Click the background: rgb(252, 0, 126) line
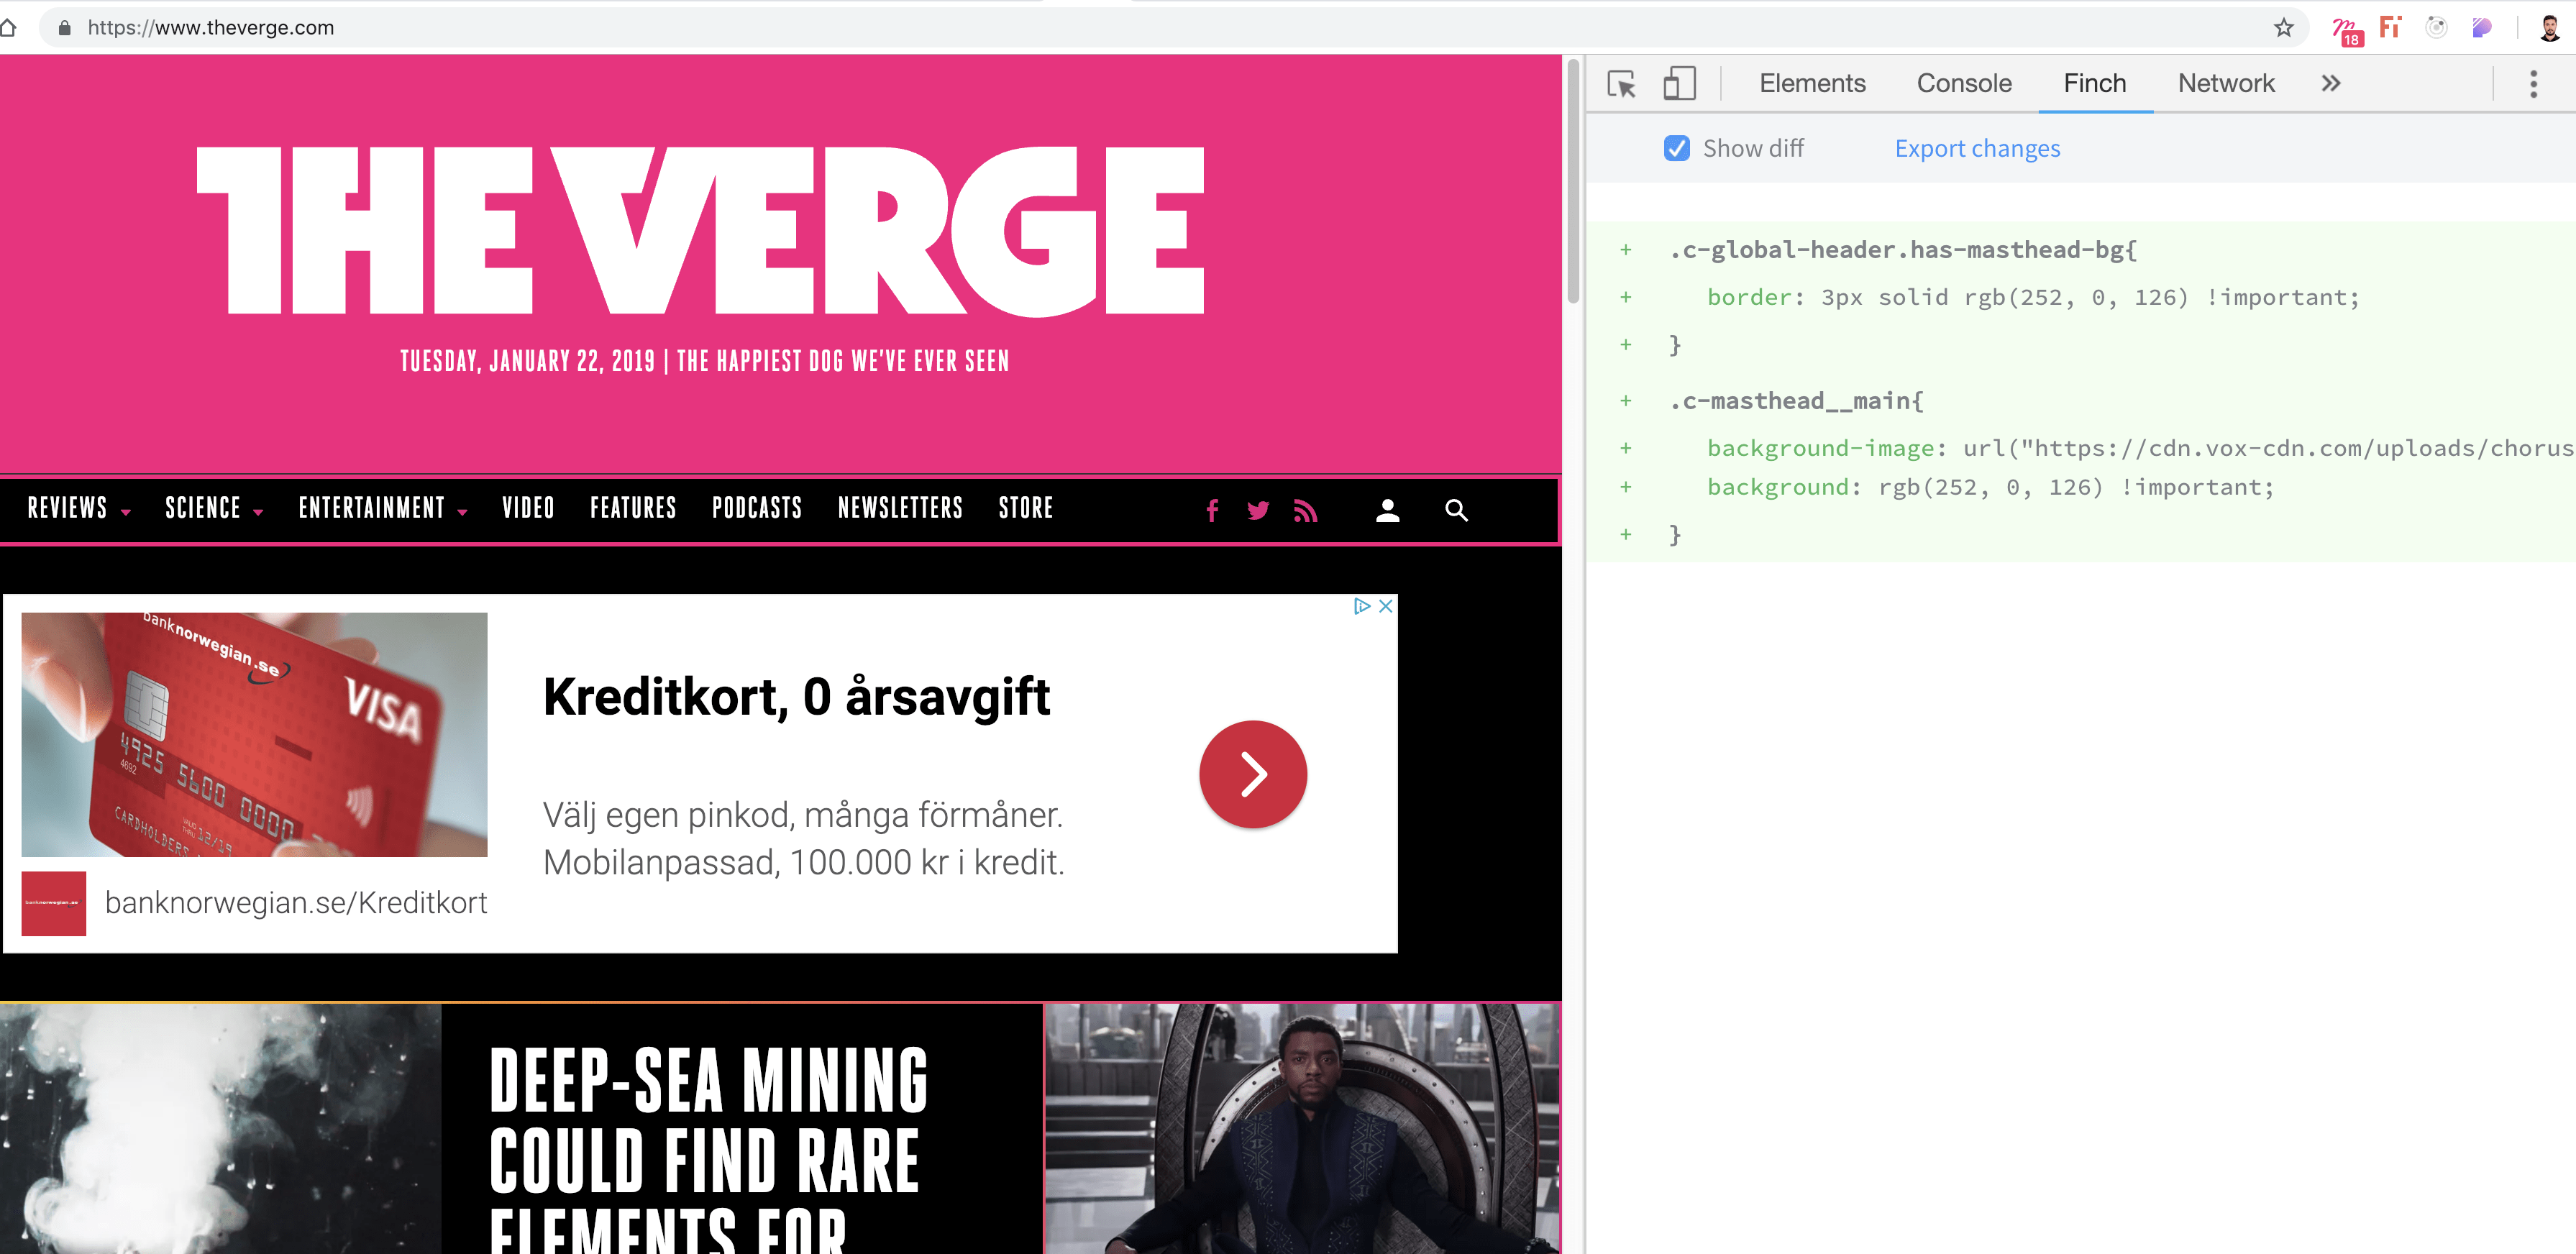This screenshot has height=1254, width=2576. point(1990,487)
